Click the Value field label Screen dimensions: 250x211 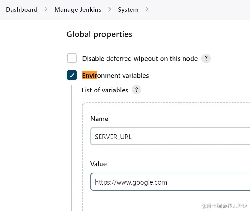pos(99,164)
